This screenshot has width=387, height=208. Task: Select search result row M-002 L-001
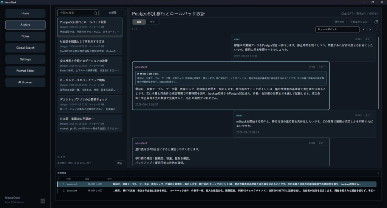click(217, 184)
